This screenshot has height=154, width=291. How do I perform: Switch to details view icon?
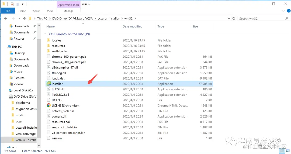(x=283, y=151)
